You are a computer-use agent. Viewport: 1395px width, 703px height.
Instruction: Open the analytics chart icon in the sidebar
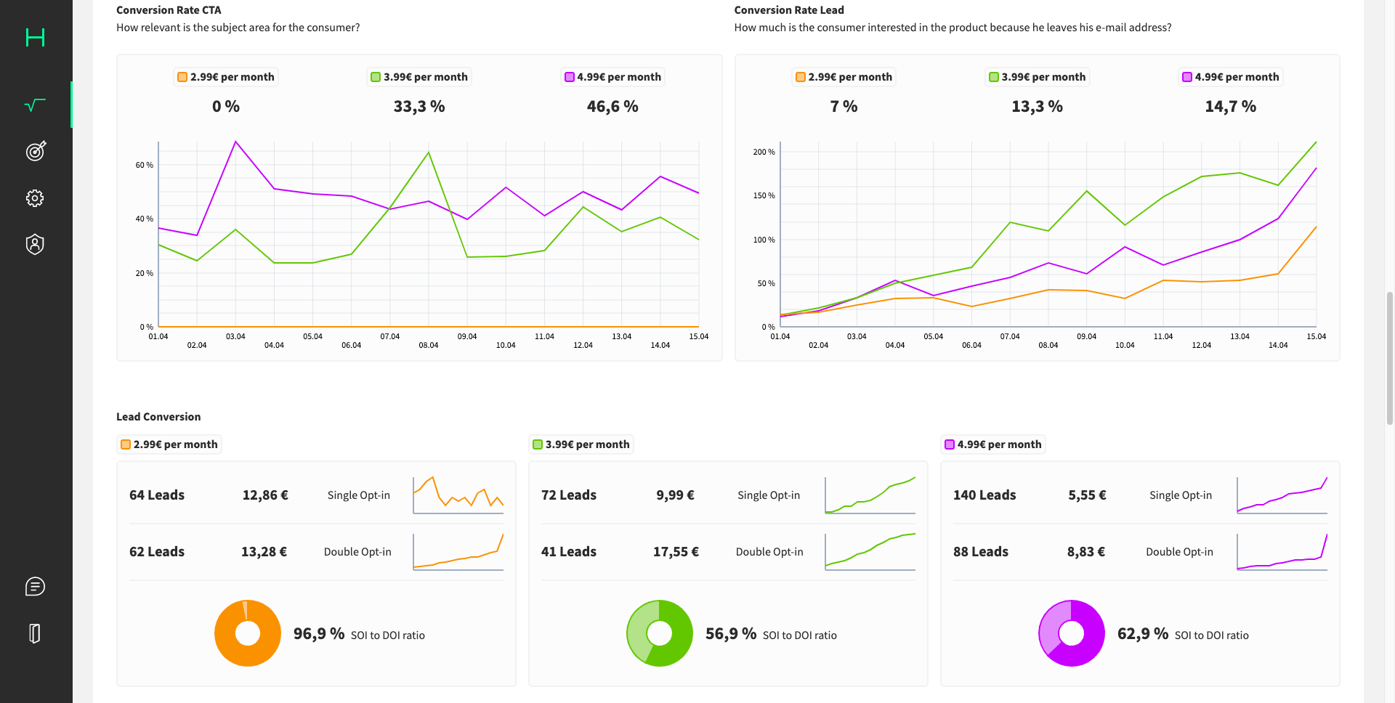[x=35, y=105]
